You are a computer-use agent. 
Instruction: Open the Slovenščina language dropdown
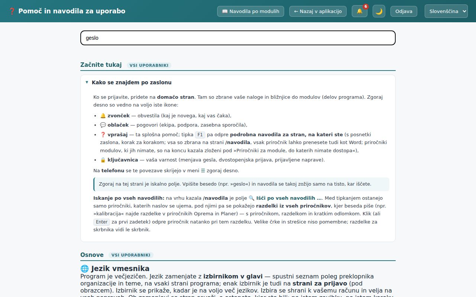pyautogui.click(x=446, y=11)
